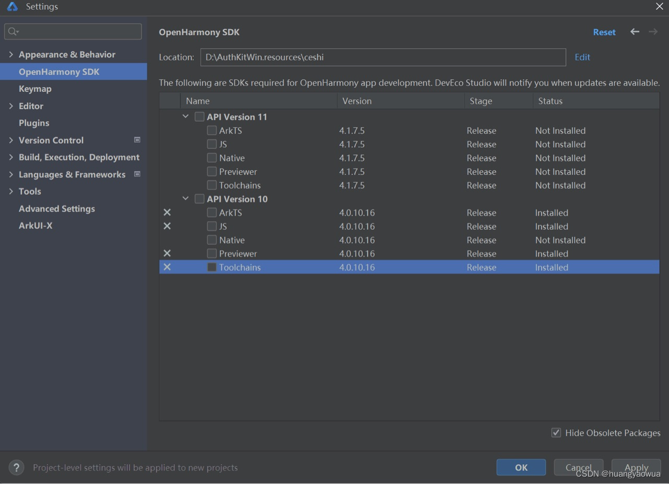Sort by the Version column header
The height and width of the screenshot is (484, 669).
tap(401, 101)
